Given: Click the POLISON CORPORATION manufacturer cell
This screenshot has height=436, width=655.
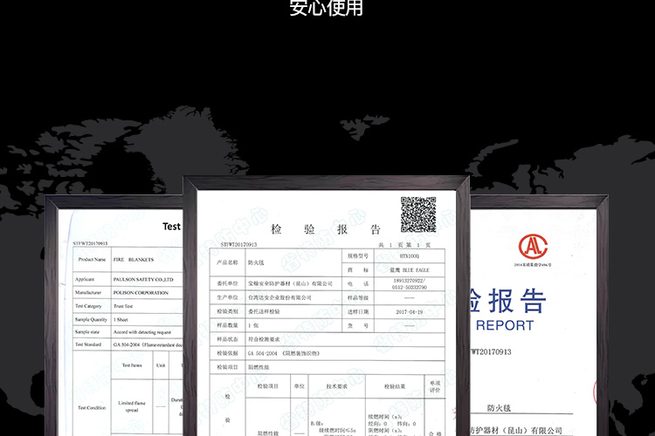Looking at the screenshot, I should tap(141, 293).
